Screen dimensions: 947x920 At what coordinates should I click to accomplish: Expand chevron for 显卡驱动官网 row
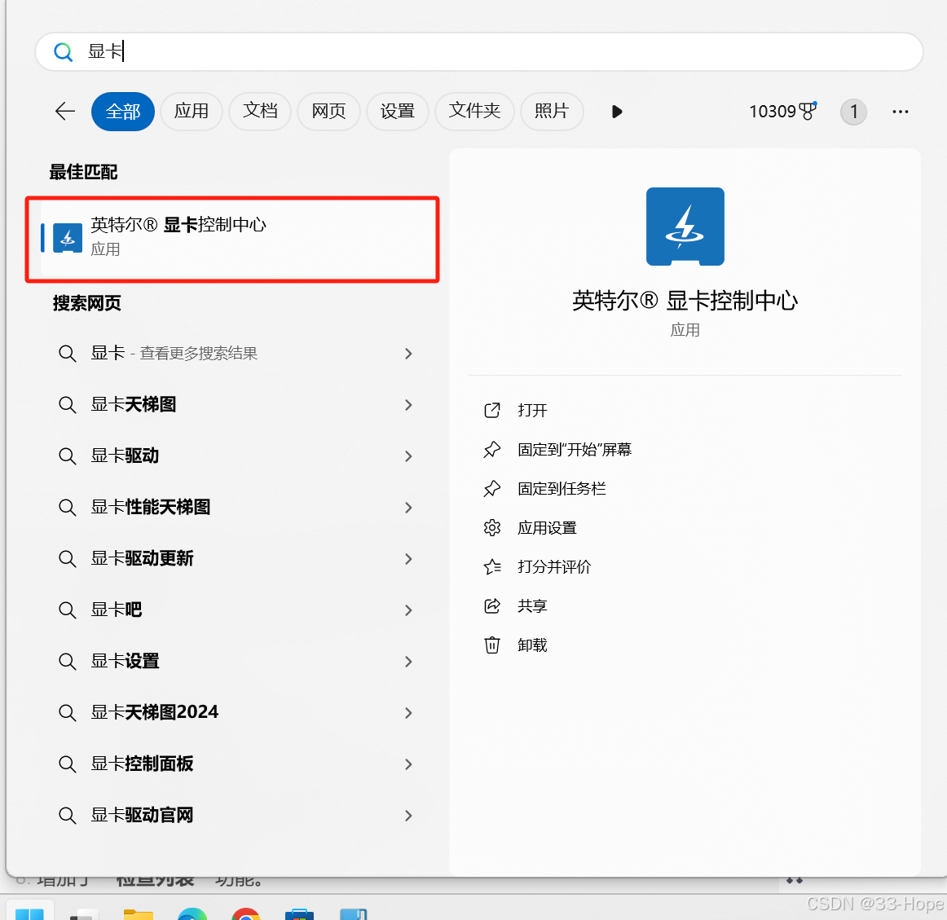(409, 816)
